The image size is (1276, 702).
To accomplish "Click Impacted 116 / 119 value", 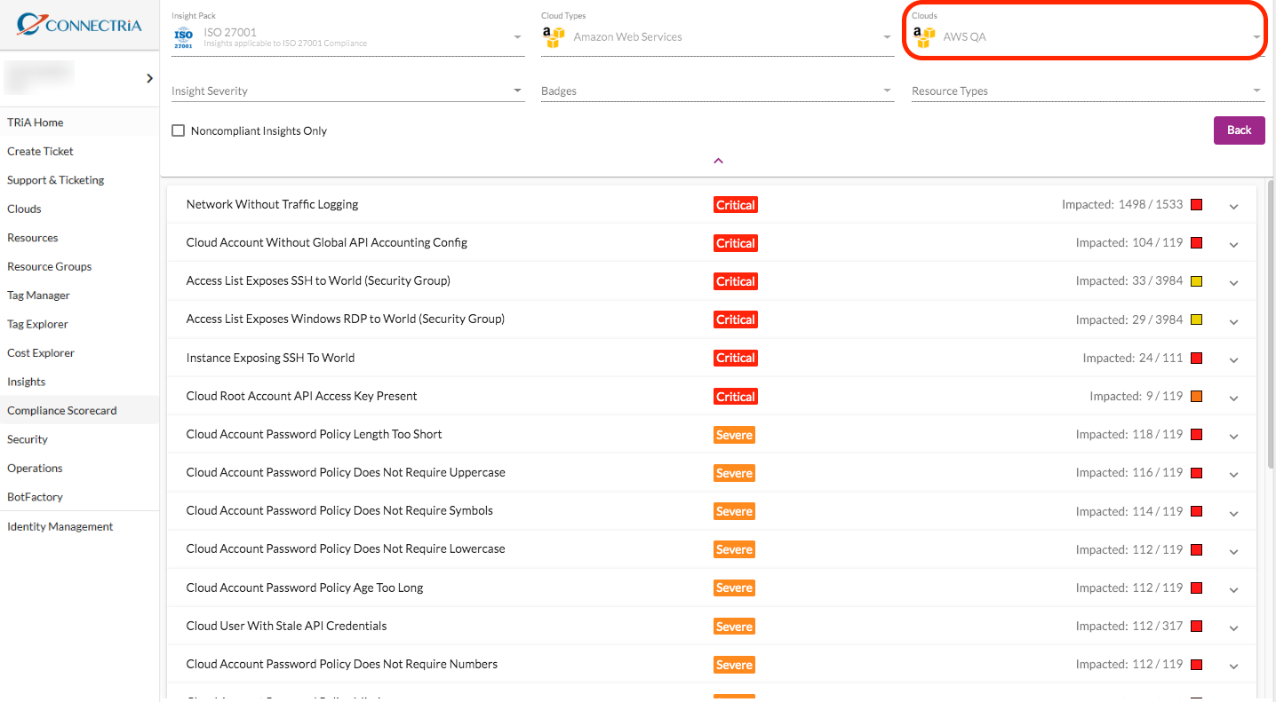I will (1129, 473).
